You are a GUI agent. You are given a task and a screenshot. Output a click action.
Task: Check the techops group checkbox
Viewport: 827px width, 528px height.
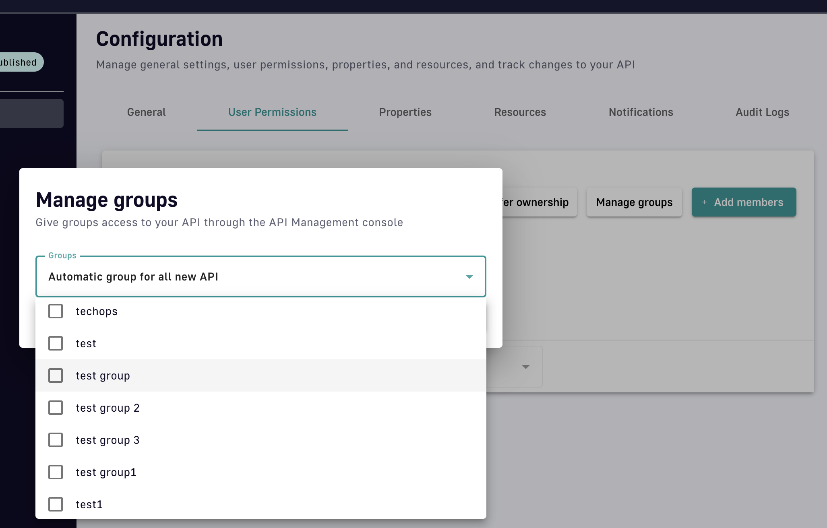coord(56,311)
